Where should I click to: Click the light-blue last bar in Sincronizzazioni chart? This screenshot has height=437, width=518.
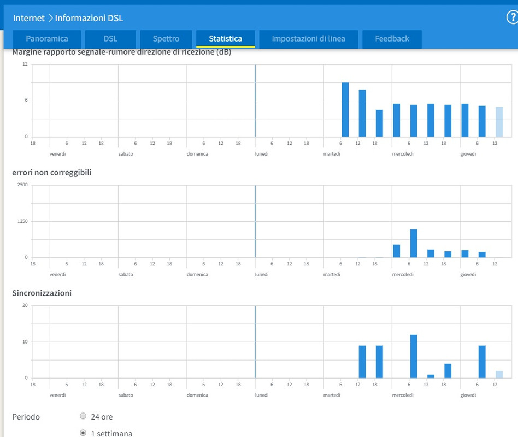pyautogui.click(x=499, y=375)
